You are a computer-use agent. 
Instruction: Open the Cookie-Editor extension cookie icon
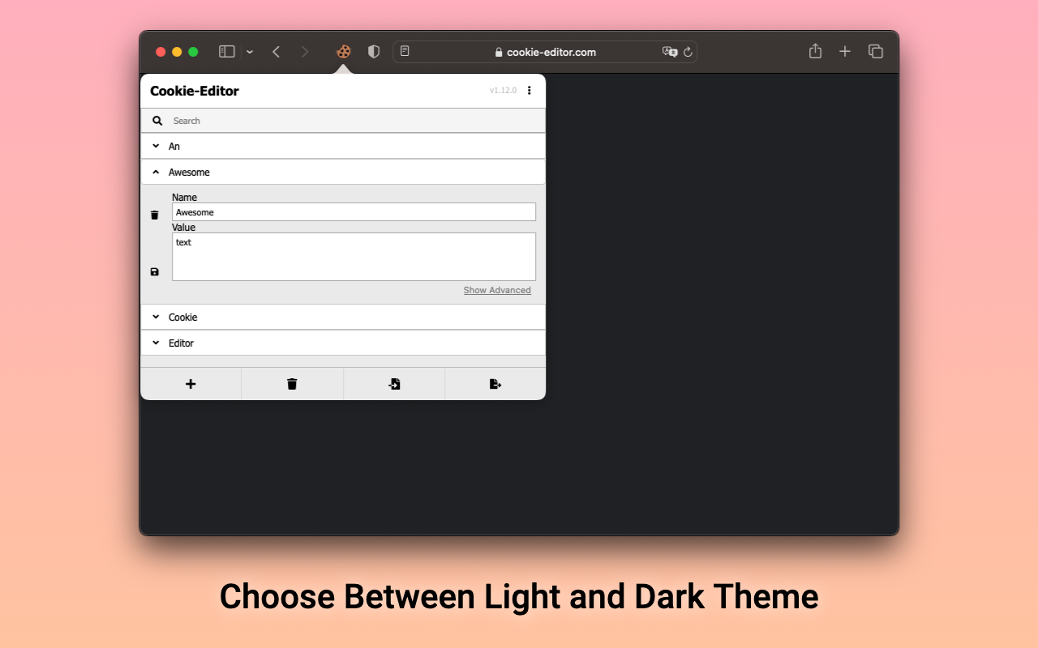point(344,52)
